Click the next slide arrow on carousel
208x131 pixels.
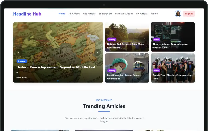tap(97, 52)
